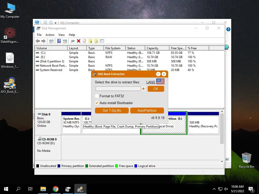Open the Action menu
Viewport: 259px width, 194px height.
50,35
